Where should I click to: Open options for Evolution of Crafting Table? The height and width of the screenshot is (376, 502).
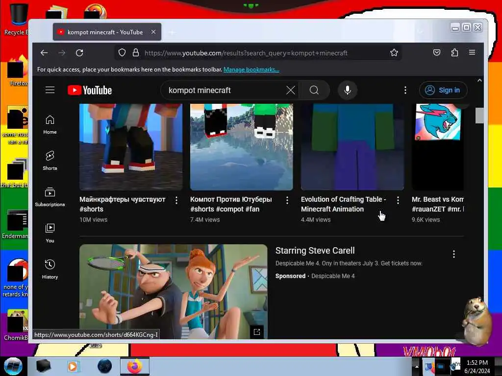pyautogui.click(x=398, y=200)
